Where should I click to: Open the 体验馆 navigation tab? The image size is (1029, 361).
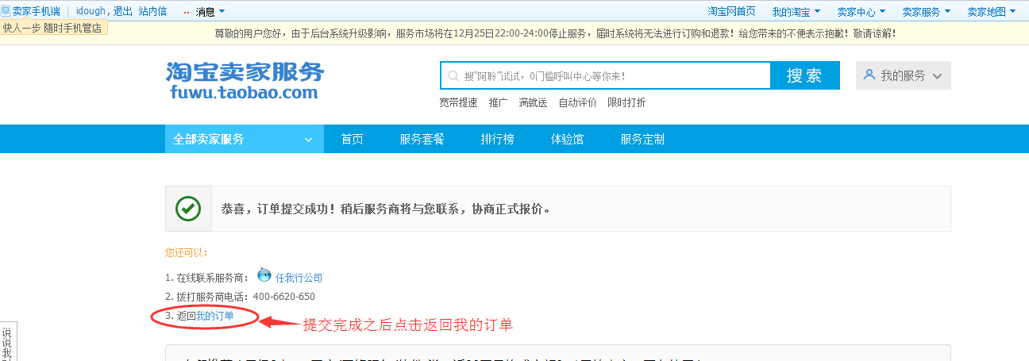[568, 139]
